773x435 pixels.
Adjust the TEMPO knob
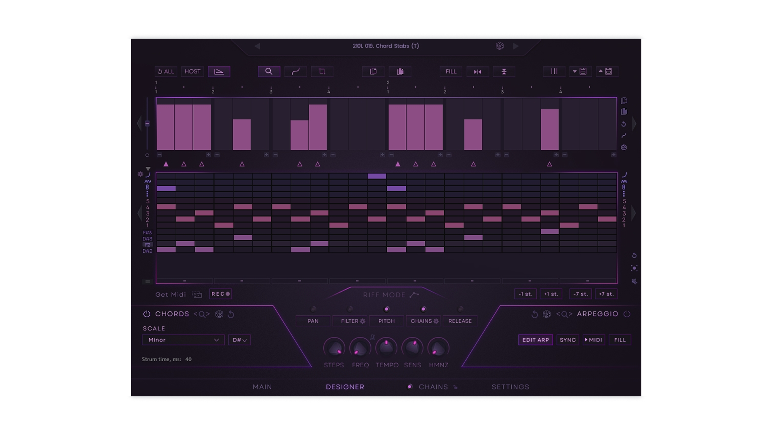tap(386, 347)
